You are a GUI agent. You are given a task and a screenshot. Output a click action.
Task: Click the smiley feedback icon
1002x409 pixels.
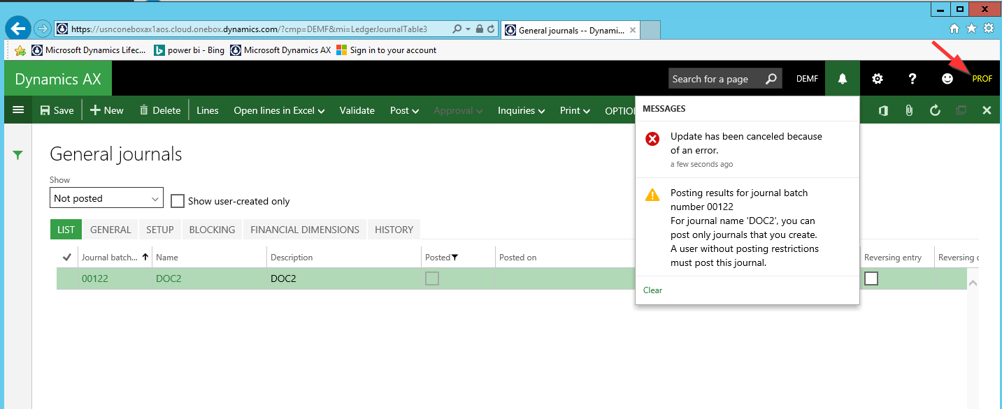[947, 79]
